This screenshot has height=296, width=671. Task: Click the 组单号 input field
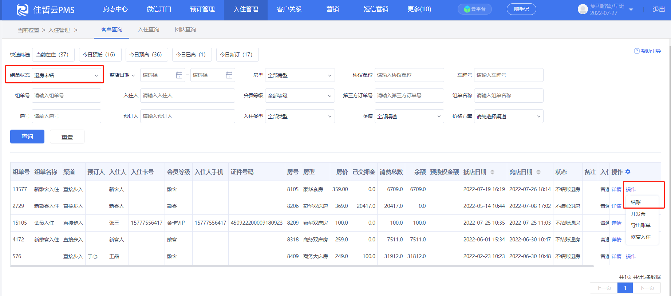click(x=66, y=95)
